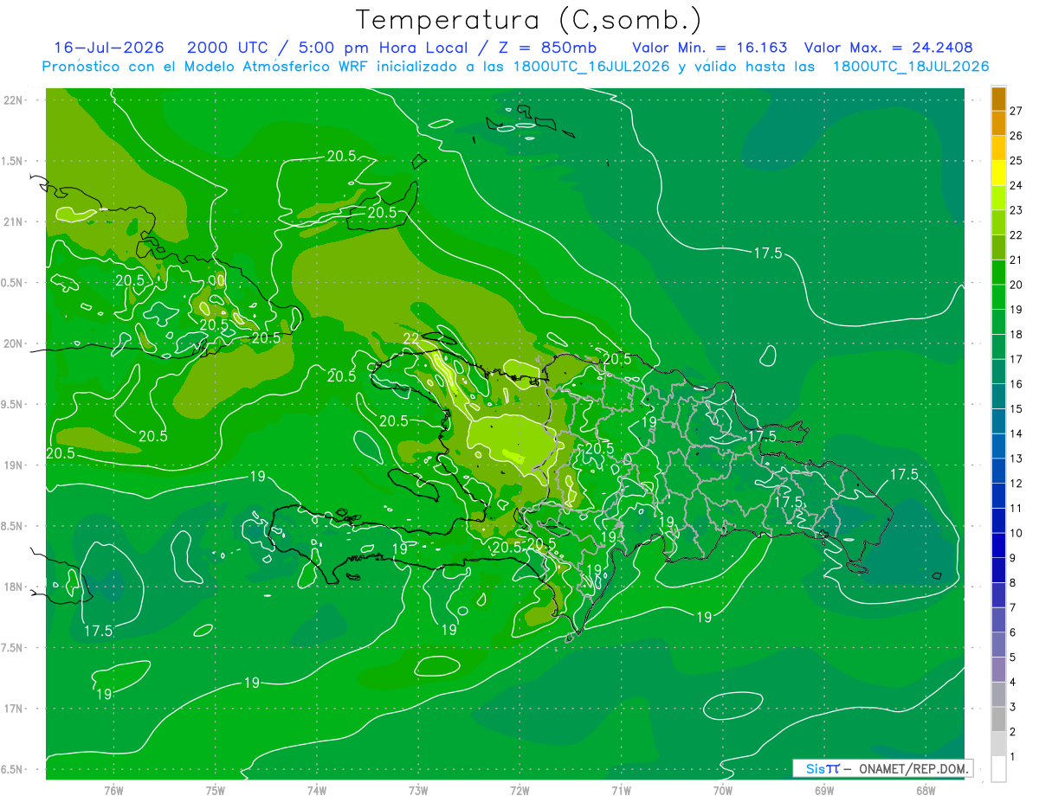Screen dimensions: 1039x802
Task: Click the '27' label on color scale
Action: coord(1016,111)
